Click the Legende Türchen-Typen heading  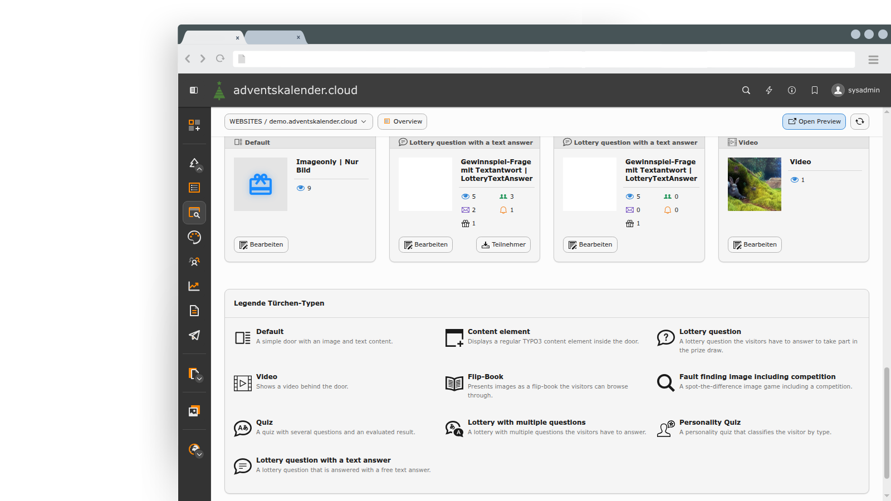279,303
